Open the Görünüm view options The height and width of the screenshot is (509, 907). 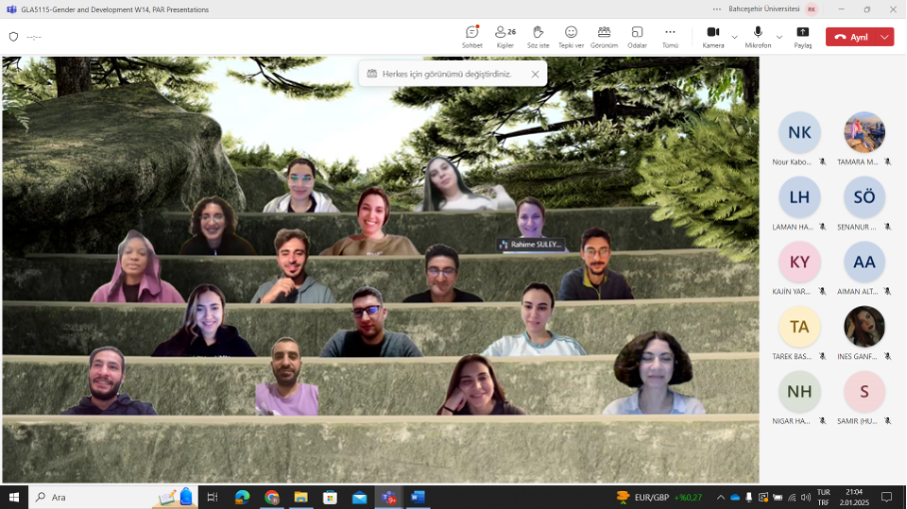(603, 37)
